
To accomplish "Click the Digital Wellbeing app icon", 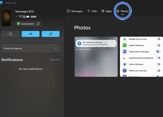I will [125, 45].
